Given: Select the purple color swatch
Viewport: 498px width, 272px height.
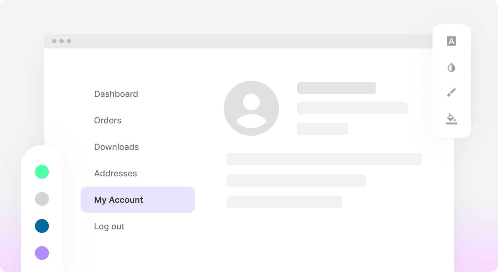Looking at the screenshot, I should [42, 253].
